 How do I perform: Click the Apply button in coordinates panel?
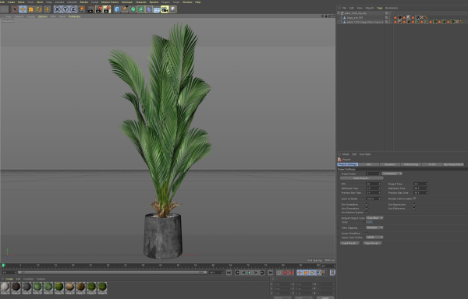[325, 297]
